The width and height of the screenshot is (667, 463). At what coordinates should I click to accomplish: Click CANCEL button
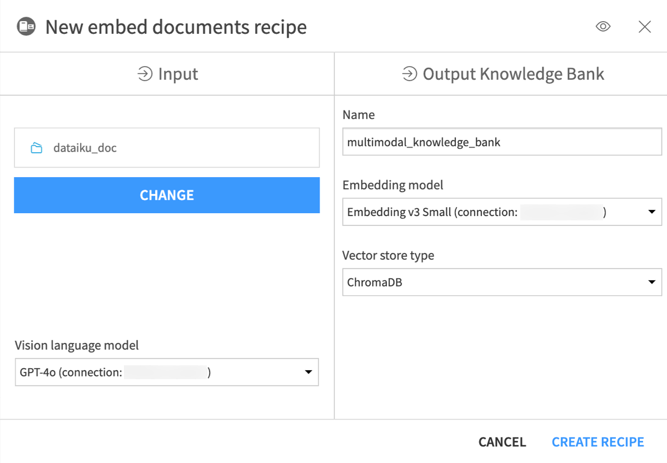click(502, 442)
